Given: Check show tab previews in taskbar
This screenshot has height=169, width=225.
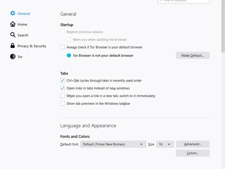Looking at the screenshot, I should [x=62, y=103].
